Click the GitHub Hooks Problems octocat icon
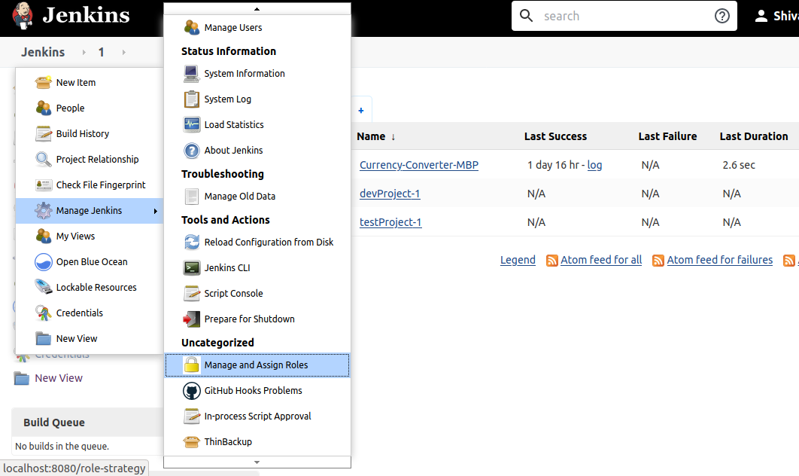Viewport: 799px width, 476px height. click(192, 391)
